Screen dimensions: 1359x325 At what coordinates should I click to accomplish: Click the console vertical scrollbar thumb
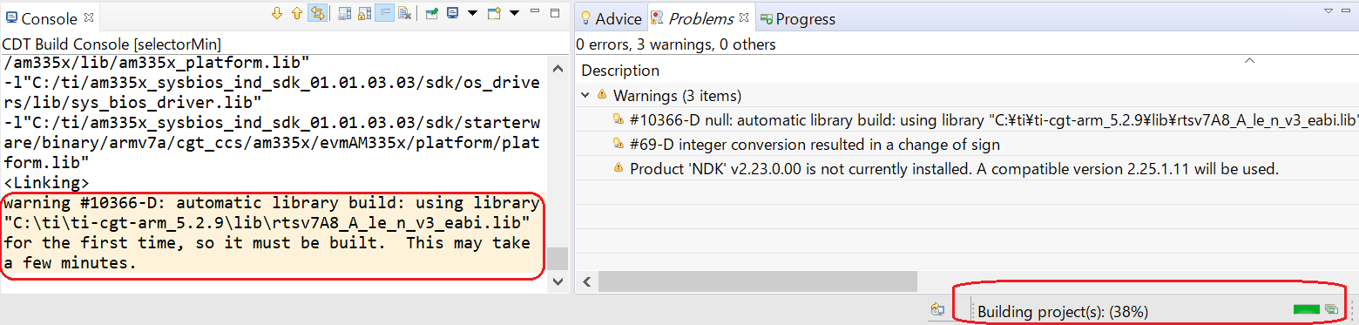(x=558, y=259)
